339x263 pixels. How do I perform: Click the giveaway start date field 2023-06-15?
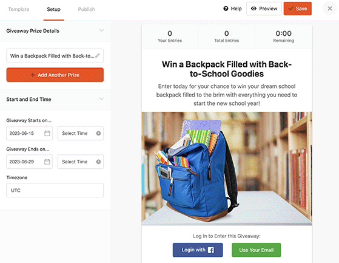29,133
